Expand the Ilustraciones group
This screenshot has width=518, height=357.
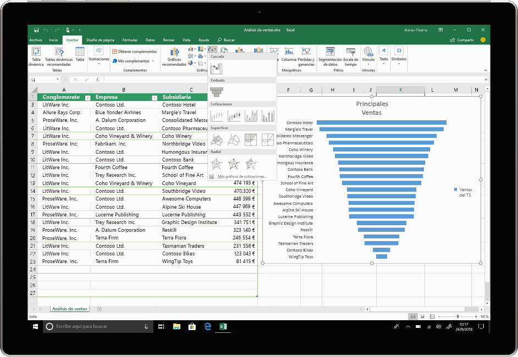[x=98, y=55]
